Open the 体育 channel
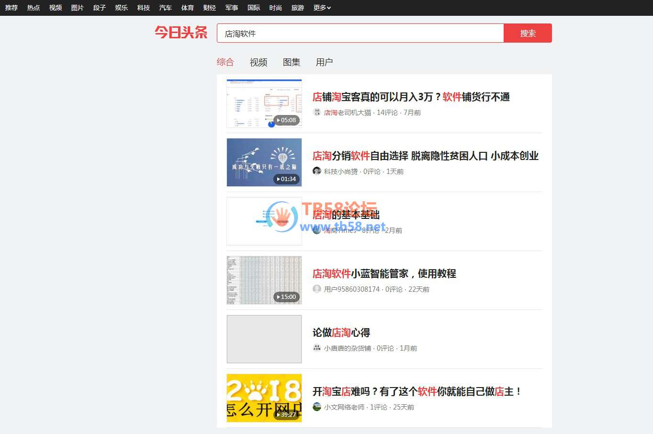The height and width of the screenshot is (434, 653). click(x=188, y=8)
